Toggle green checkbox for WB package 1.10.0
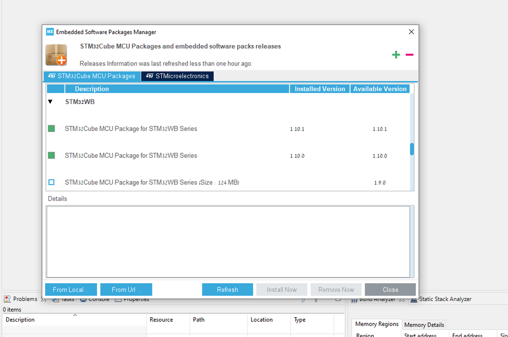Screen dimensions: 508x337 point(51,156)
